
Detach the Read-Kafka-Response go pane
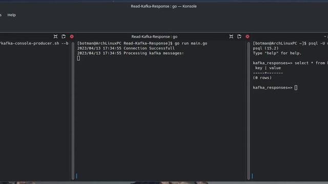[x=239, y=36]
